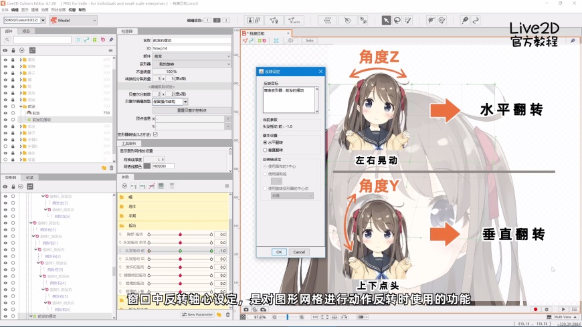Image resolution: width=582 pixels, height=327 pixels.
Task: Select the lasso selection tool
Action: pyautogui.click(x=397, y=21)
